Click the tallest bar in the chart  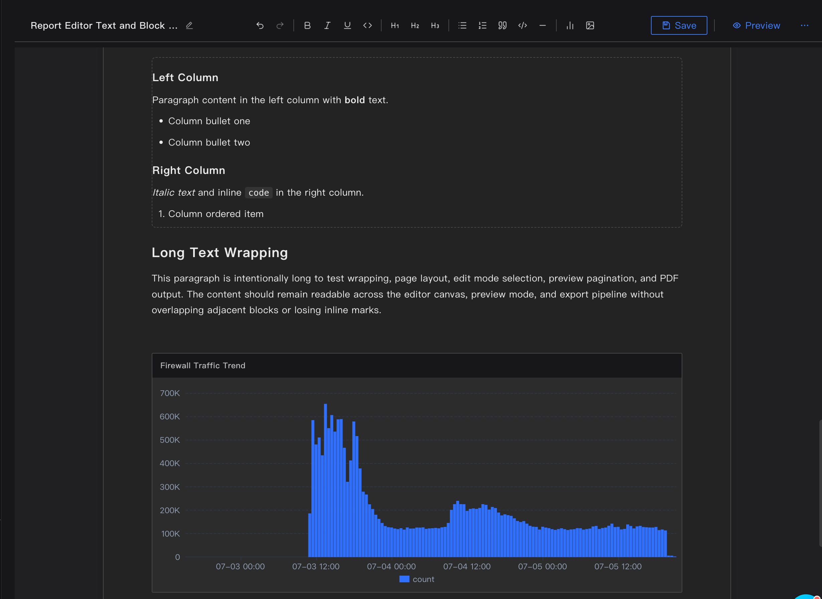click(325, 480)
